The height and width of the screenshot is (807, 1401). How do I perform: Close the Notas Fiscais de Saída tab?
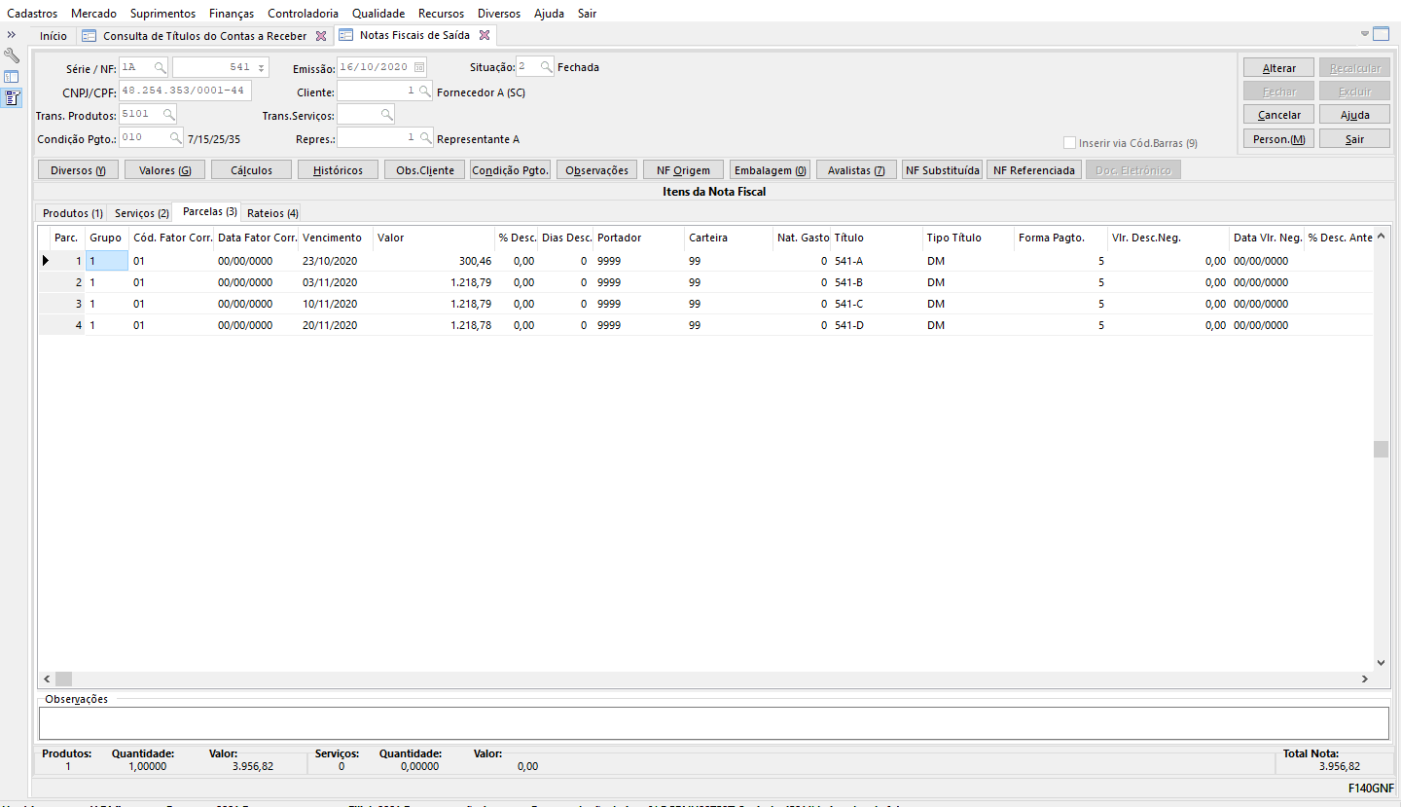tap(484, 36)
